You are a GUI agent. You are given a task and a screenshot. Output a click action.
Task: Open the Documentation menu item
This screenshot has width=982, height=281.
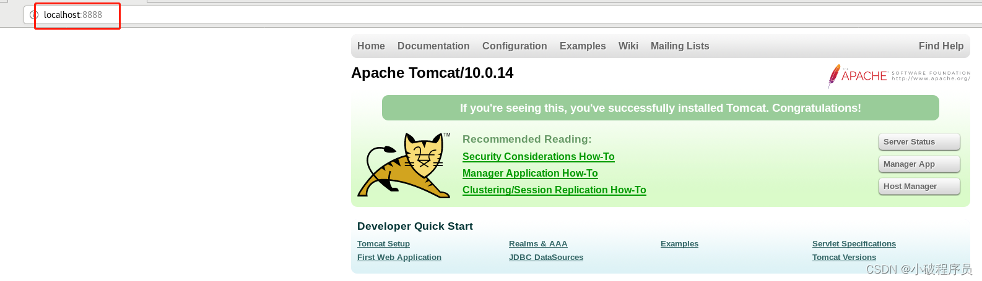[433, 46]
